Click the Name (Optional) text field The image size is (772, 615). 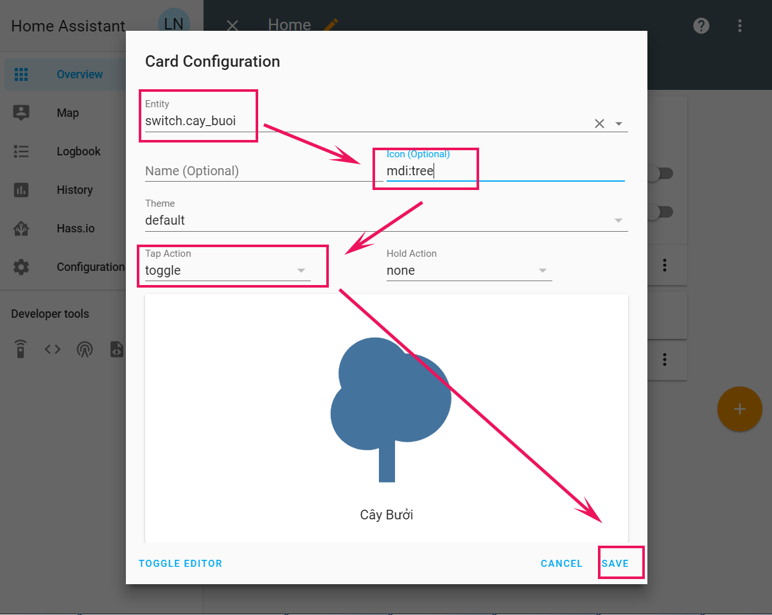[257, 171]
